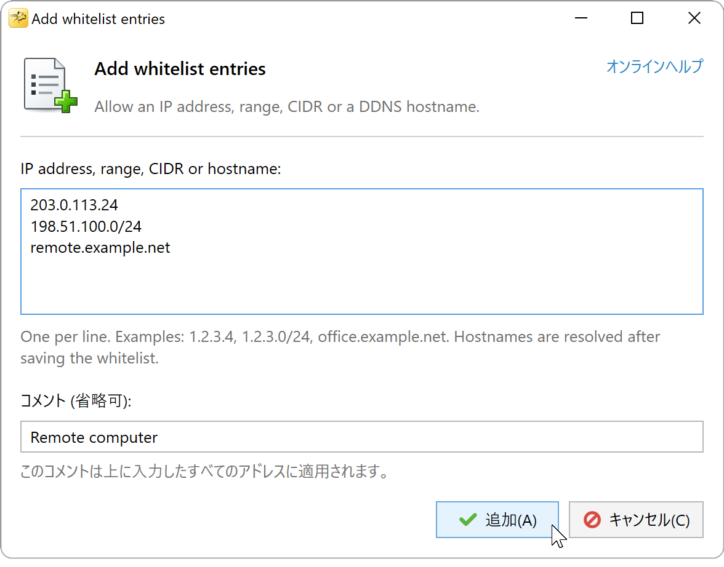
Task: Minimize the Add whitelist entries window
Action: (581, 18)
